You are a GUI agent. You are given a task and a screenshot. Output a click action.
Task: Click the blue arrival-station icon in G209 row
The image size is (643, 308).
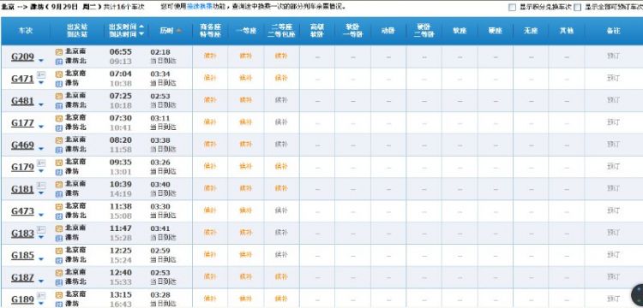tap(59, 62)
